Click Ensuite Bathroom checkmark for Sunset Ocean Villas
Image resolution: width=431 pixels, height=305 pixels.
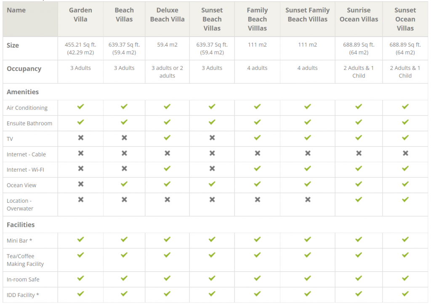405,122
